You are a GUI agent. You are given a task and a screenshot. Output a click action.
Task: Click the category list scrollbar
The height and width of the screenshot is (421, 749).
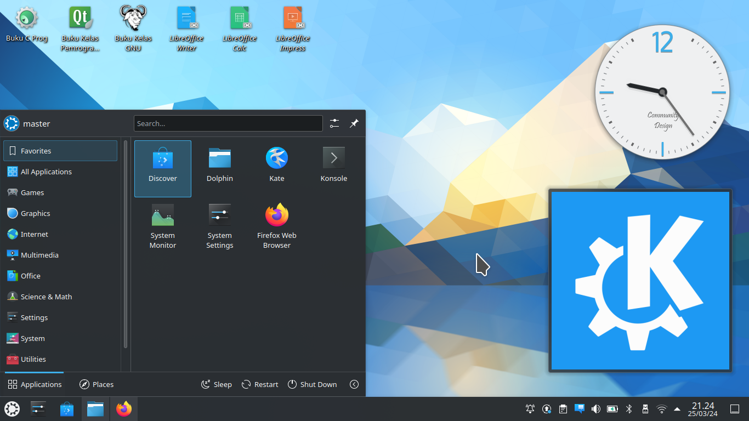pyautogui.click(x=126, y=244)
